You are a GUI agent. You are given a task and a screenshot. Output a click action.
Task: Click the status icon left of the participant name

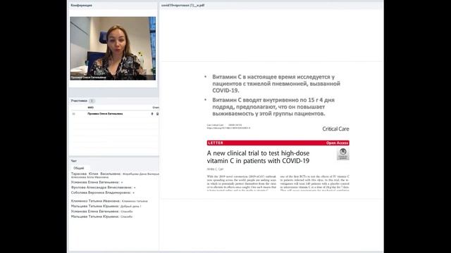click(73, 114)
